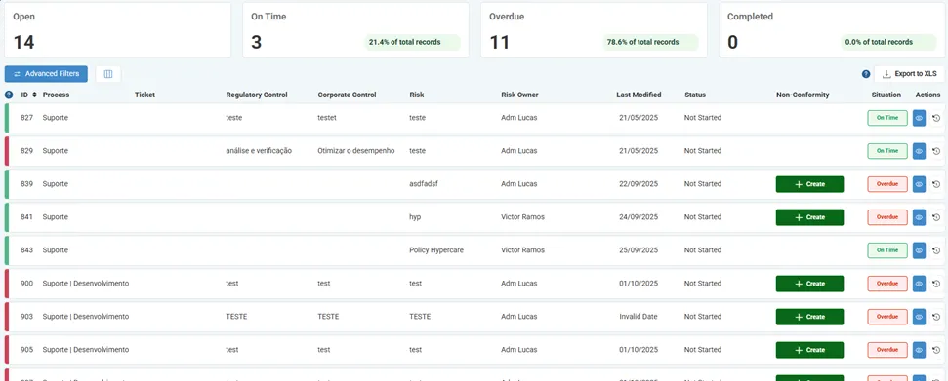Viewport: 948px width, 381px height.
Task: Click the help icon beside Export to XLS
Action: click(x=866, y=74)
